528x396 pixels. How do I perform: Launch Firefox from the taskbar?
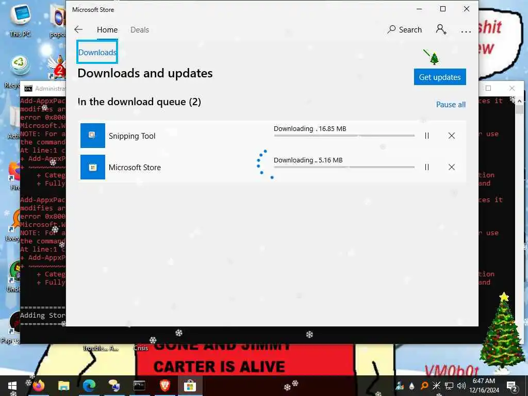(x=38, y=386)
